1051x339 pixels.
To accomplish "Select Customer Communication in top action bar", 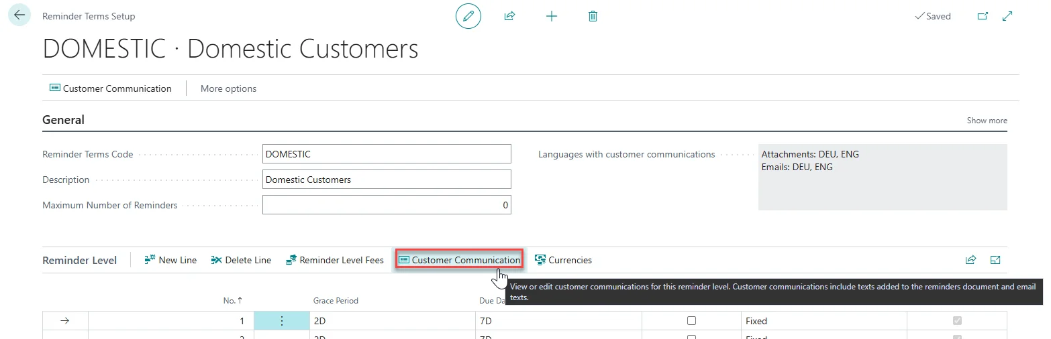I will tap(111, 88).
